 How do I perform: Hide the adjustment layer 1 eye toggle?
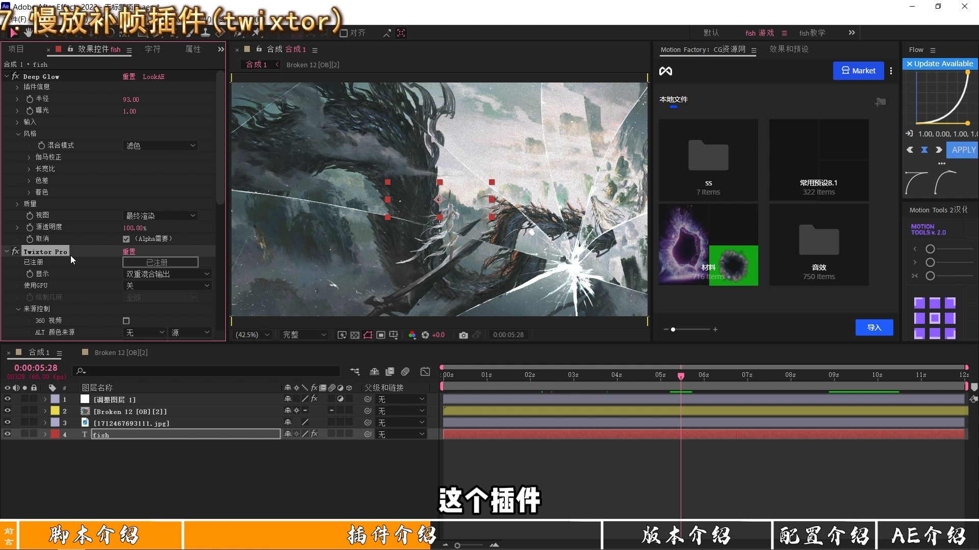pyautogui.click(x=7, y=399)
